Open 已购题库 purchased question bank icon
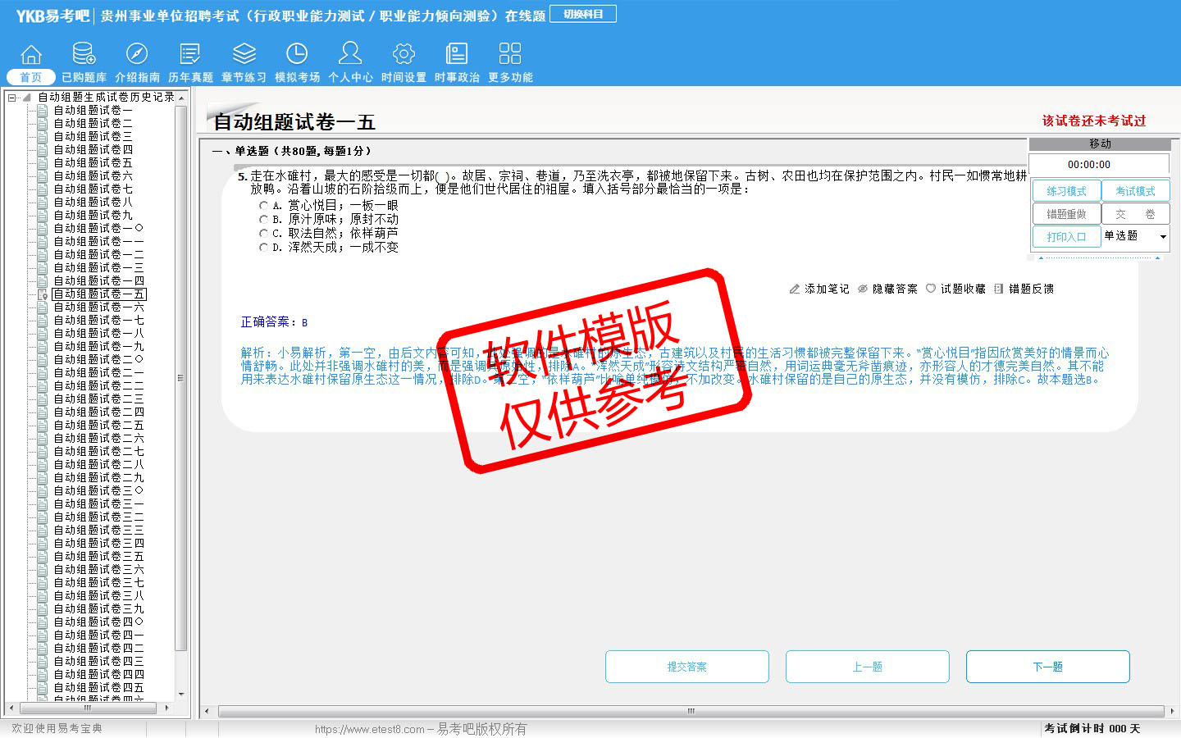The width and height of the screenshot is (1181, 738). (84, 55)
